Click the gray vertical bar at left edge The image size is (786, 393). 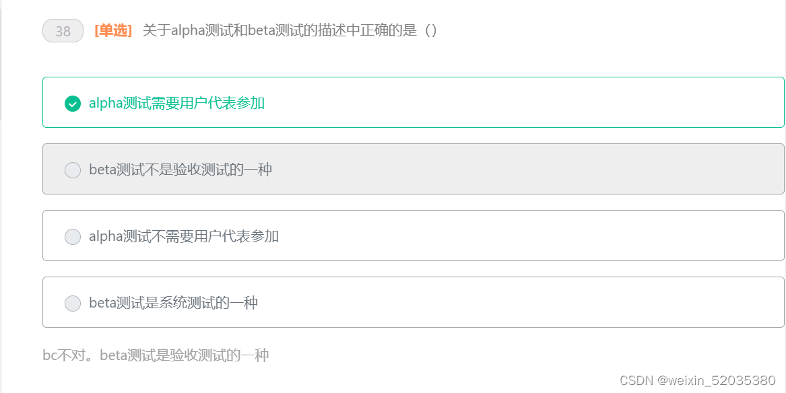click(x=1, y=60)
